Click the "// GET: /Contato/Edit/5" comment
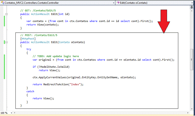195x116 pixels. point(38,11)
